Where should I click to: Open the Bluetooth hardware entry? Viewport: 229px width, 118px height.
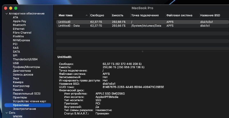19,25
